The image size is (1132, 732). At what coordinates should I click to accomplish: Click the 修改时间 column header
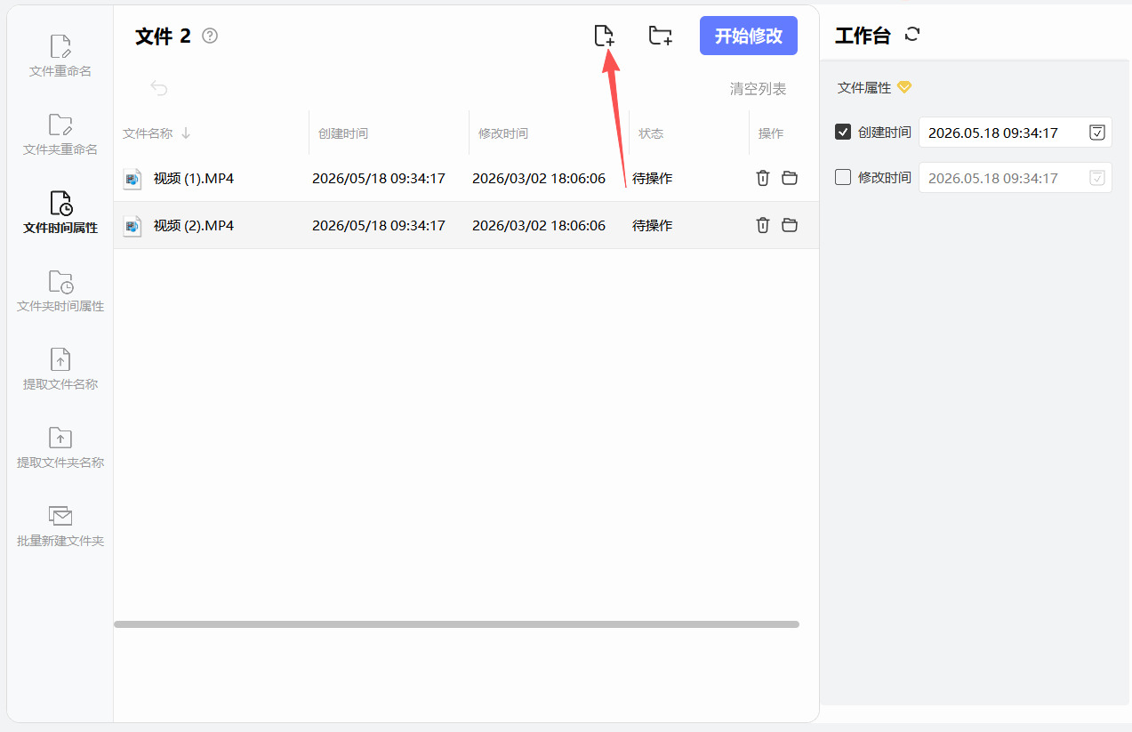point(503,133)
